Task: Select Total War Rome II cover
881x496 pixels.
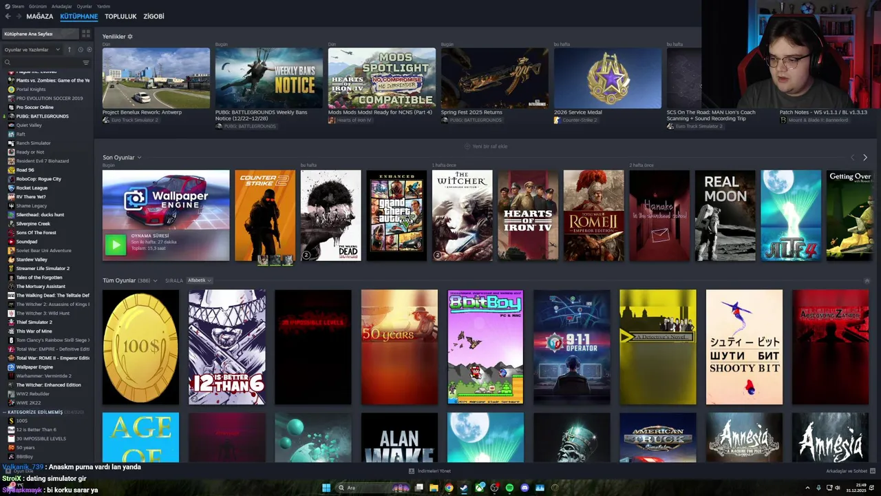Action: (593, 216)
